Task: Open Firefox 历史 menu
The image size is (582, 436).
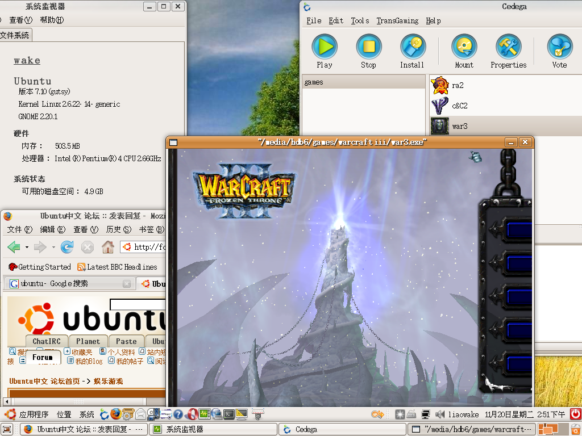Action: pos(119,229)
